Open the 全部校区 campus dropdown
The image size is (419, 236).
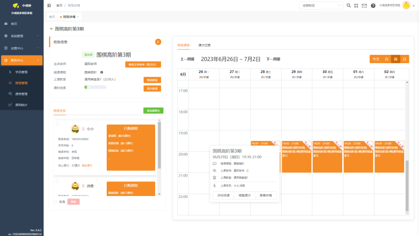pyautogui.click(x=321, y=5)
